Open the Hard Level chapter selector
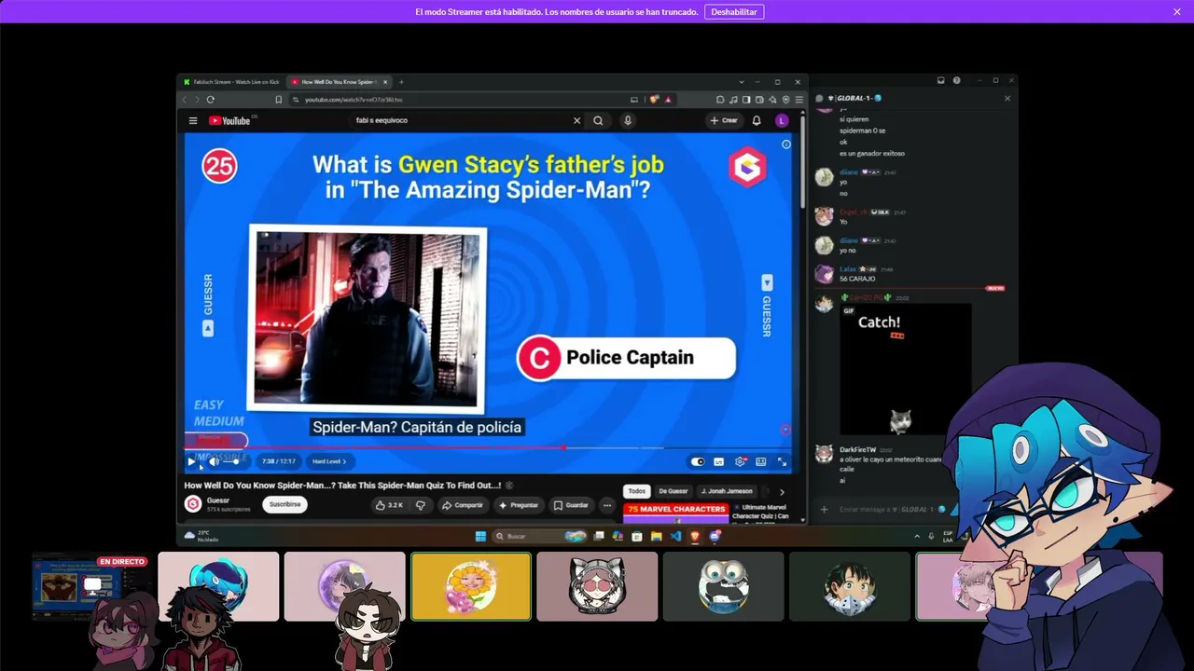 point(329,461)
